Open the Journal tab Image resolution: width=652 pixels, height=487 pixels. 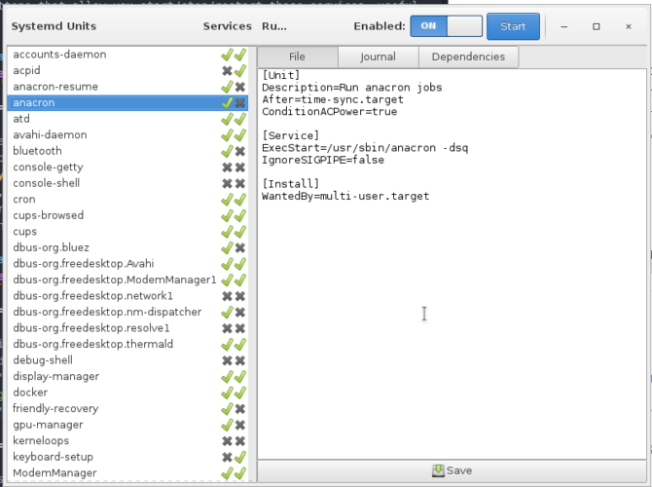[x=378, y=56]
